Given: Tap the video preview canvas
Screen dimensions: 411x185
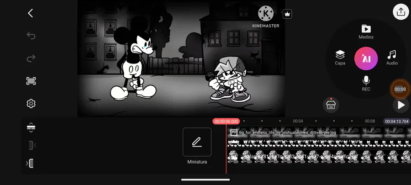Looking at the screenshot, I should pos(181,58).
